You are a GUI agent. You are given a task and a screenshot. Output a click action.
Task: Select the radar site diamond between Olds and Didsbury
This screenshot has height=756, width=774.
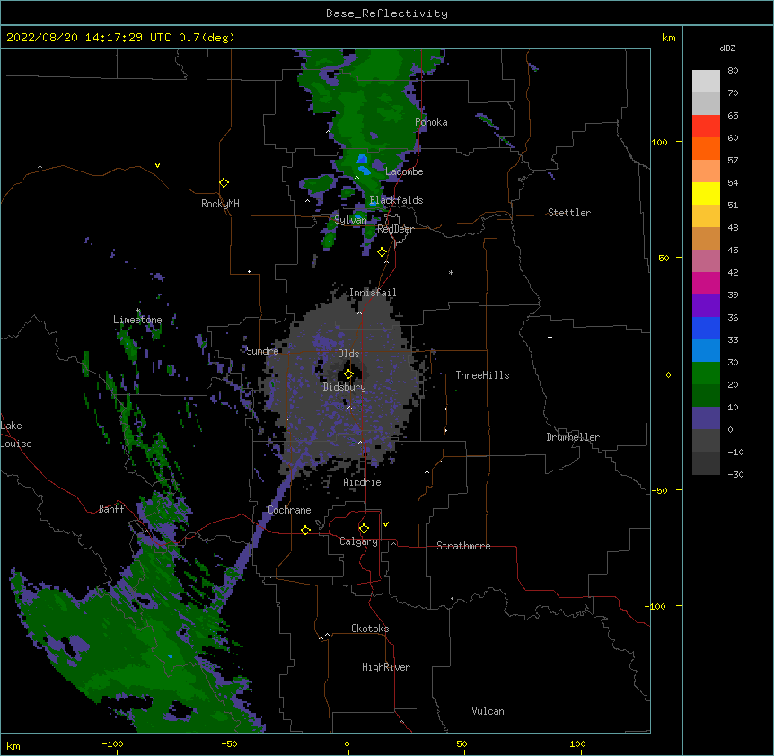click(x=349, y=374)
